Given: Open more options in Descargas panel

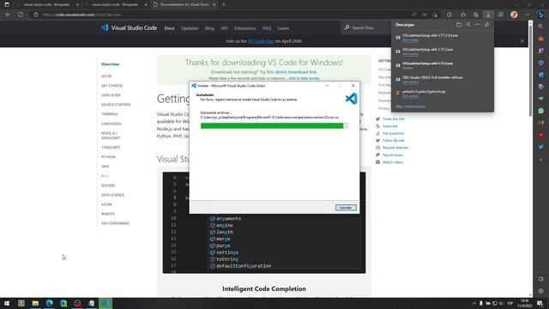Looking at the screenshot, I should (477, 25).
